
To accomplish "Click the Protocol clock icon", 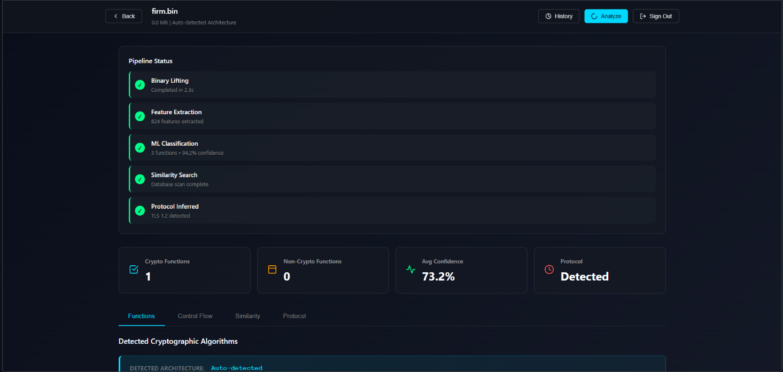I will coord(549,270).
